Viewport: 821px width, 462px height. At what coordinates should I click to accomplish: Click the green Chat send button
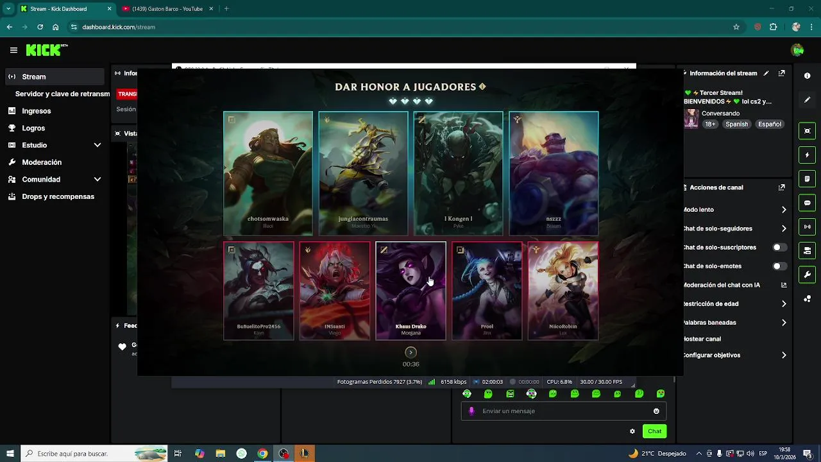654,431
